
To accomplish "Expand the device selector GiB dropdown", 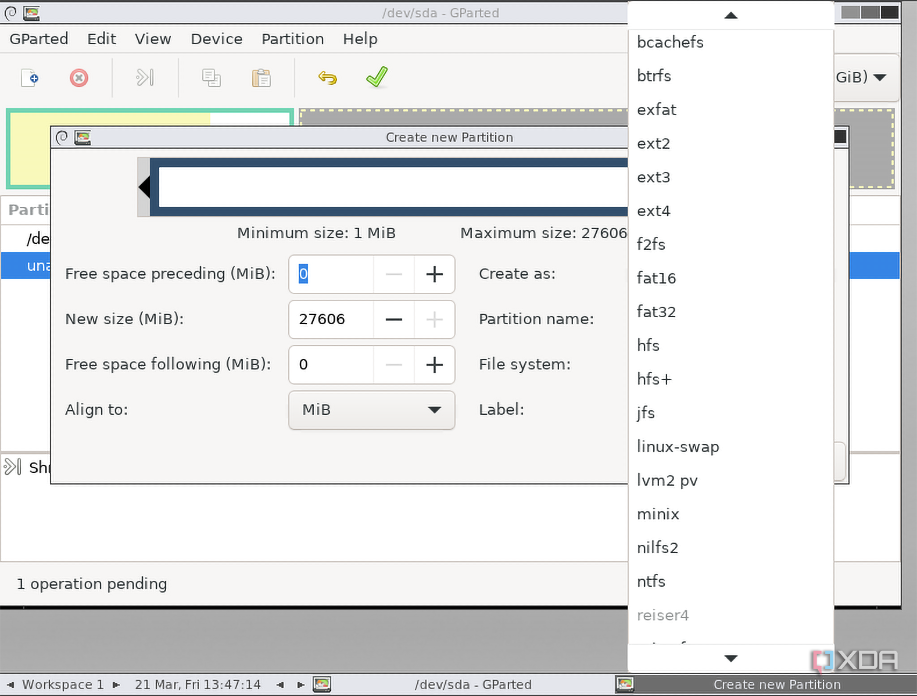I will (x=866, y=77).
